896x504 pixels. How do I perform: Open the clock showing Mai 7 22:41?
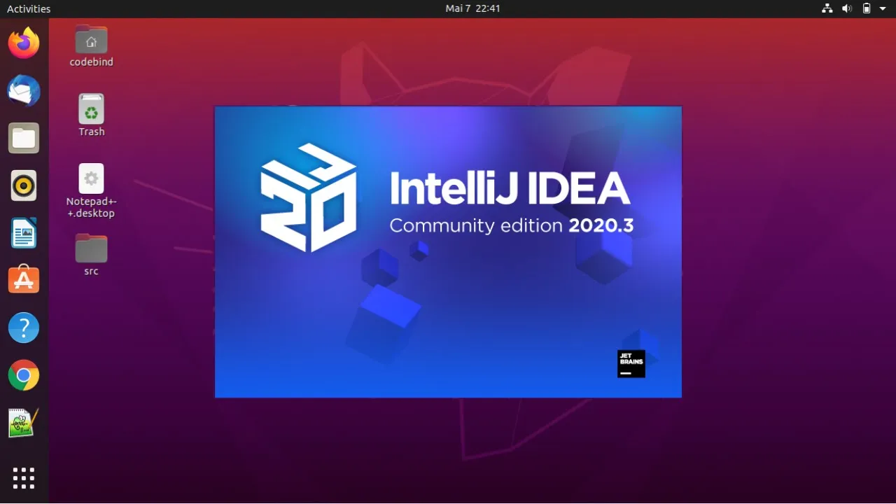pyautogui.click(x=472, y=9)
